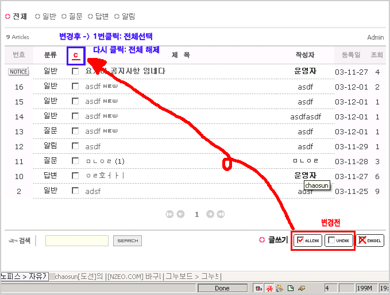Check the box for article 15

[75, 101]
